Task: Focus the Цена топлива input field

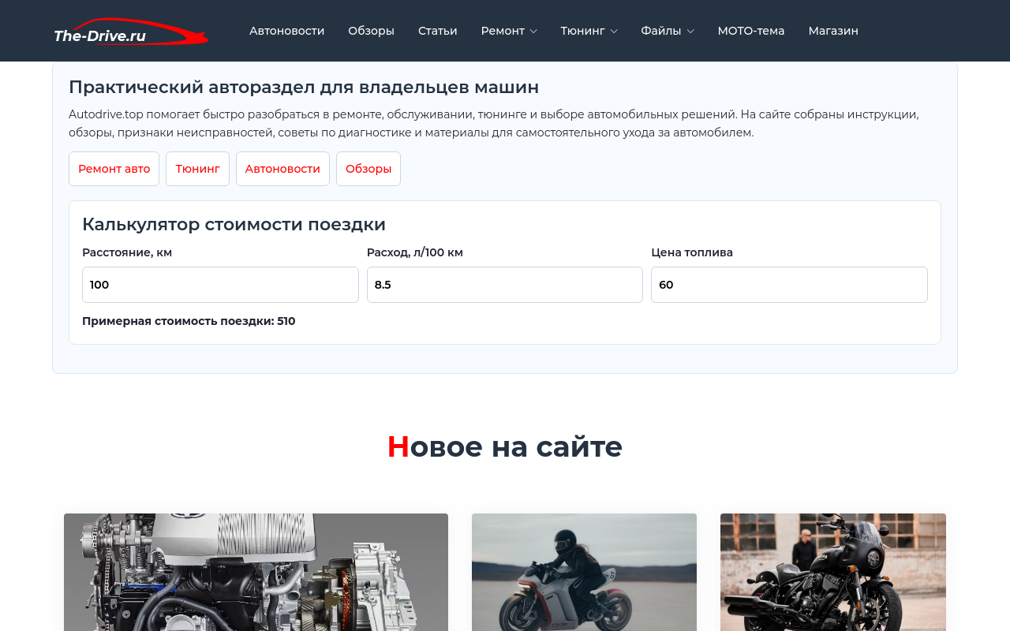Action: pyautogui.click(x=789, y=285)
